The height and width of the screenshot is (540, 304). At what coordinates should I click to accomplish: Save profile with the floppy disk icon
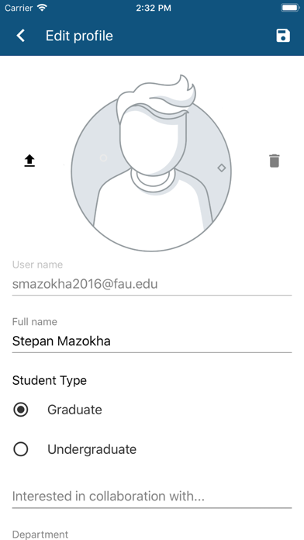283,36
